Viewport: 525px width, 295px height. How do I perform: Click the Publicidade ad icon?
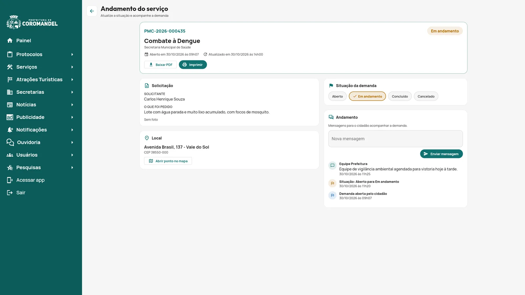click(10, 117)
